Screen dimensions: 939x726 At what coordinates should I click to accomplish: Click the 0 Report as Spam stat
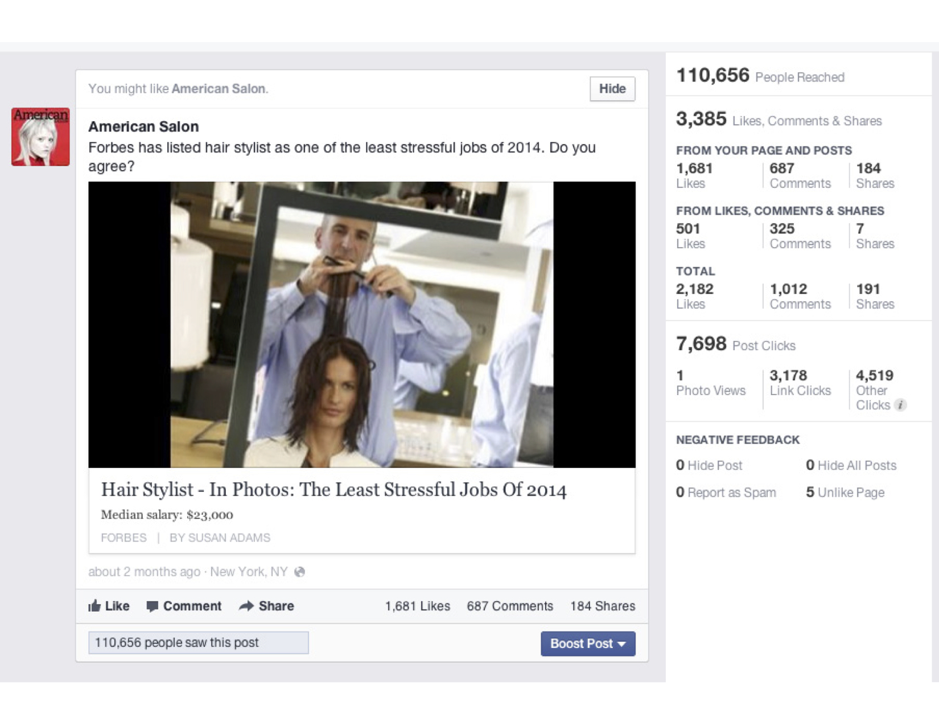pos(726,493)
